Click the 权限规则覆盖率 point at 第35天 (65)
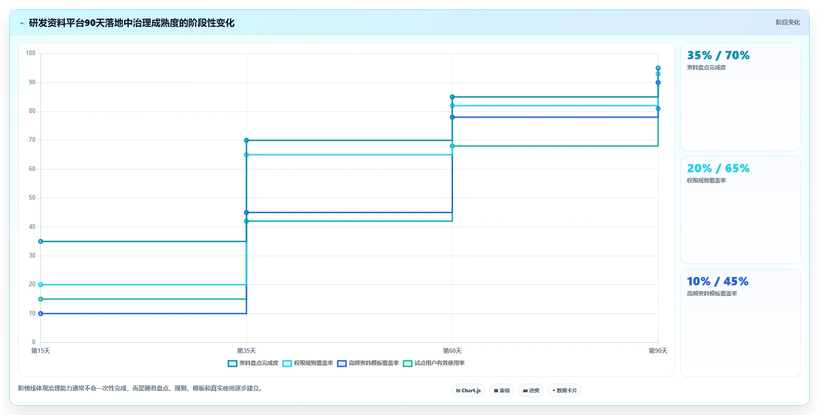The height and width of the screenshot is (415, 819). point(246,155)
